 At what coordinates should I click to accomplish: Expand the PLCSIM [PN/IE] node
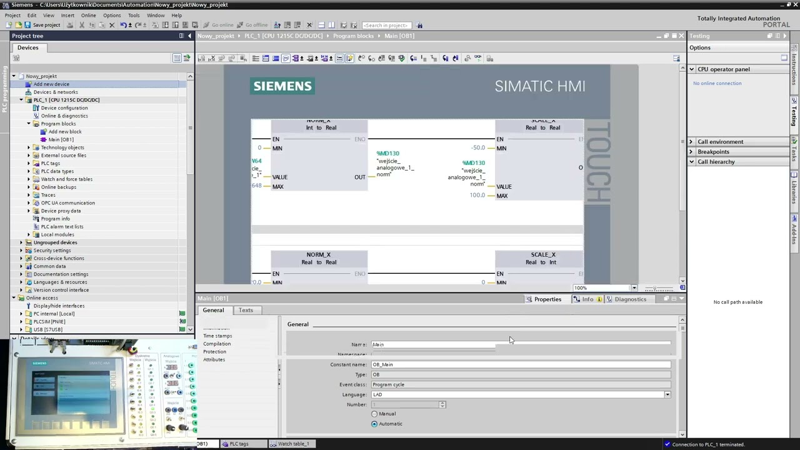[21, 322]
